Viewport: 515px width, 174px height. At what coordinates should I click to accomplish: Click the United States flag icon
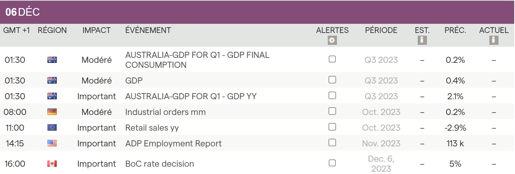(x=52, y=143)
